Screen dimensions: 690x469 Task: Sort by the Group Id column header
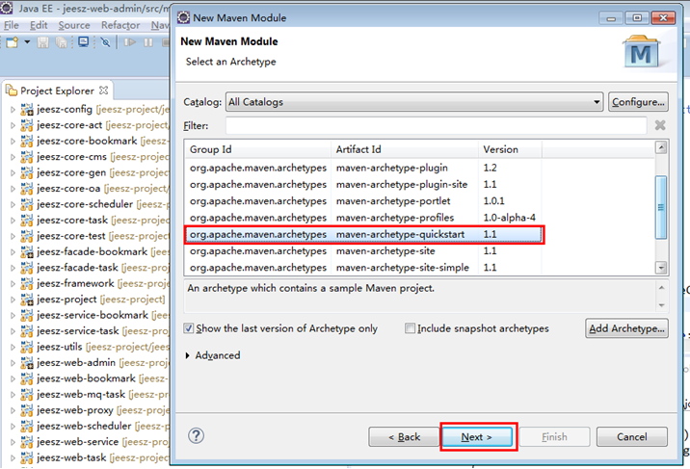[x=258, y=149]
